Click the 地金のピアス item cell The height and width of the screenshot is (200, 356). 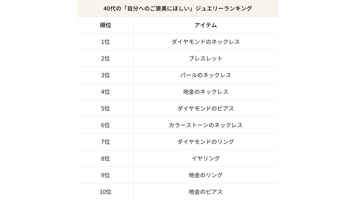point(206,192)
